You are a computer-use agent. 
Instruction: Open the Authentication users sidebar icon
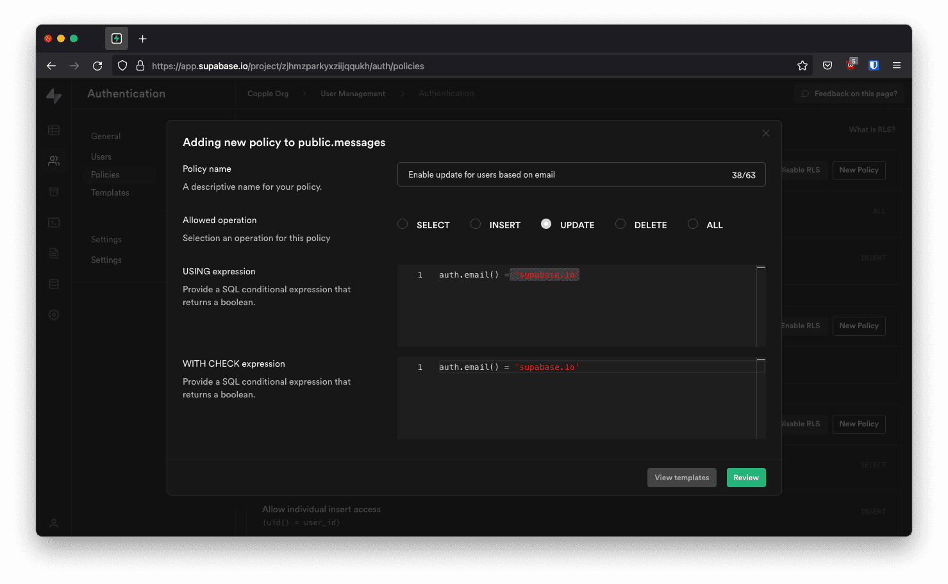pyautogui.click(x=54, y=161)
